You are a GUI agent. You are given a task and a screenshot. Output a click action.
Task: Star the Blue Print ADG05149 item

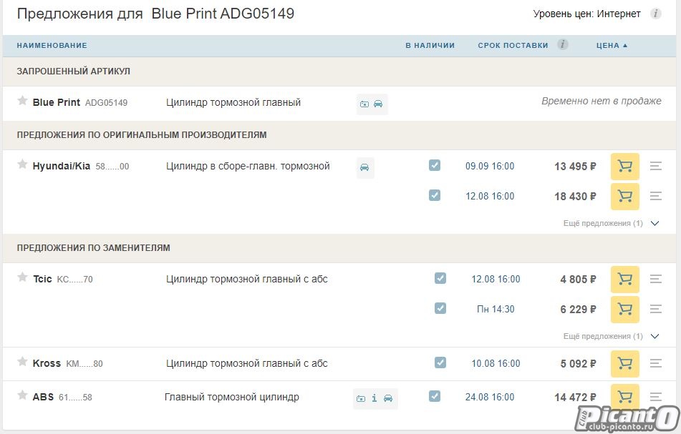(22, 101)
